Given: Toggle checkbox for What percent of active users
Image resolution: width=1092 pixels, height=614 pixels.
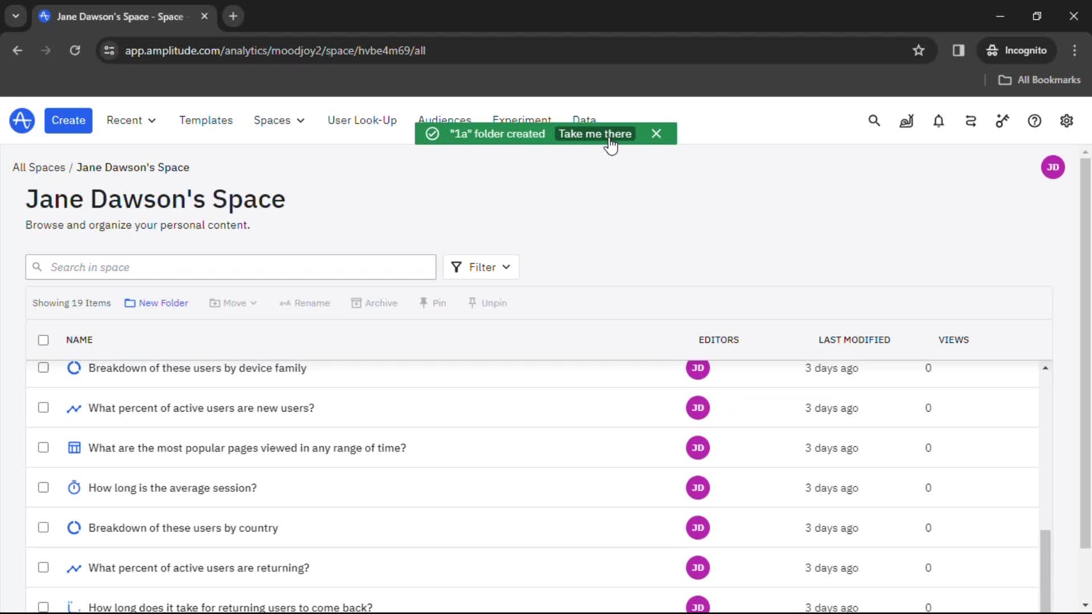Looking at the screenshot, I should click(43, 408).
